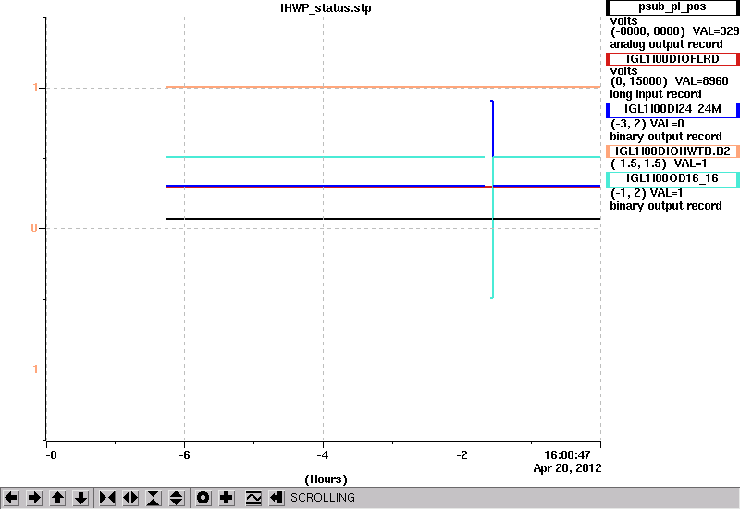740x509 pixels.
Task: Select the IGL1I00OD16_16 legend entry
Action: (672, 178)
